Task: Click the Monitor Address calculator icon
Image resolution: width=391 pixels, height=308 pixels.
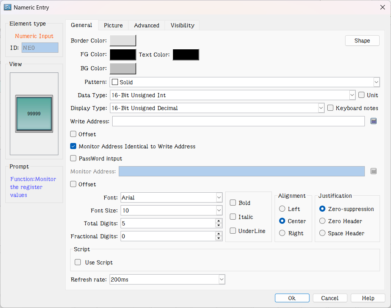Action: point(374,171)
